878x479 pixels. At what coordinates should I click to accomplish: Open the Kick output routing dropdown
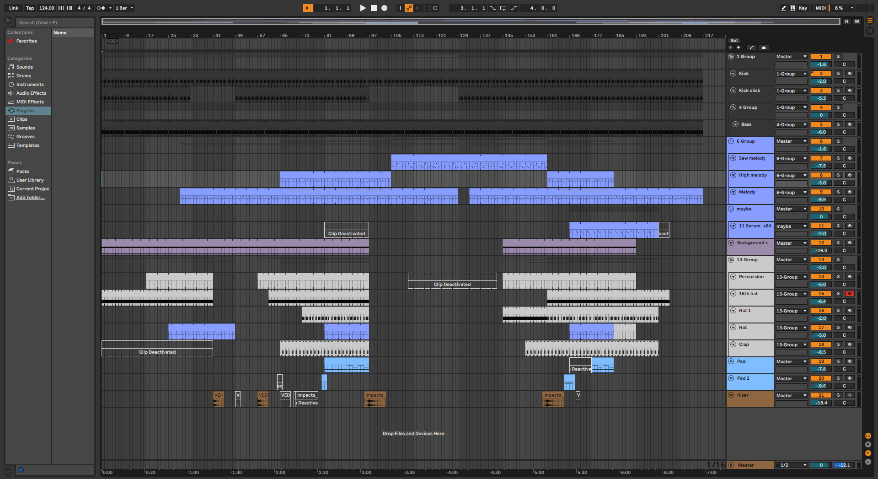[x=792, y=74]
